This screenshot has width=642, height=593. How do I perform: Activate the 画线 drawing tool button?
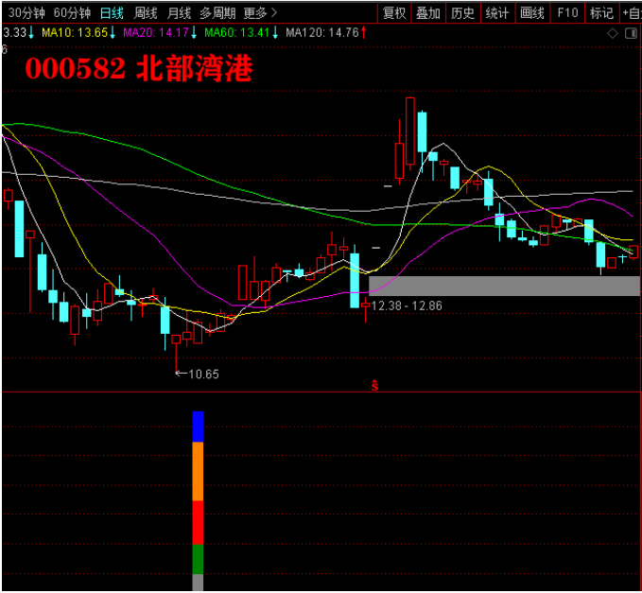click(x=532, y=13)
